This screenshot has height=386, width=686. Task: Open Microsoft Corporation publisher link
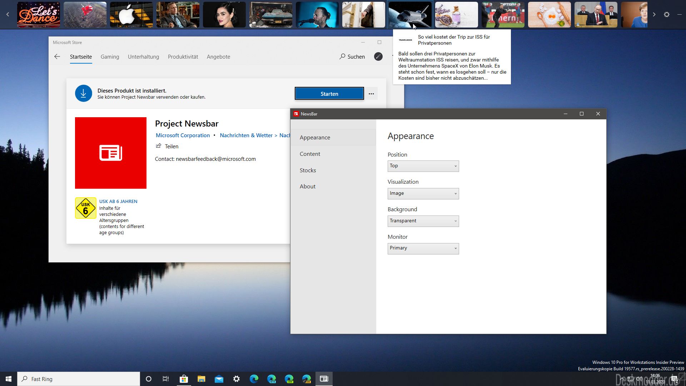click(x=183, y=135)
